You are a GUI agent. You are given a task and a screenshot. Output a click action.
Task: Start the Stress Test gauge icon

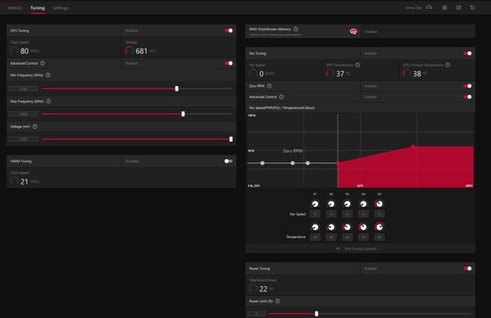pyautogui.click(x=429, y=7)
